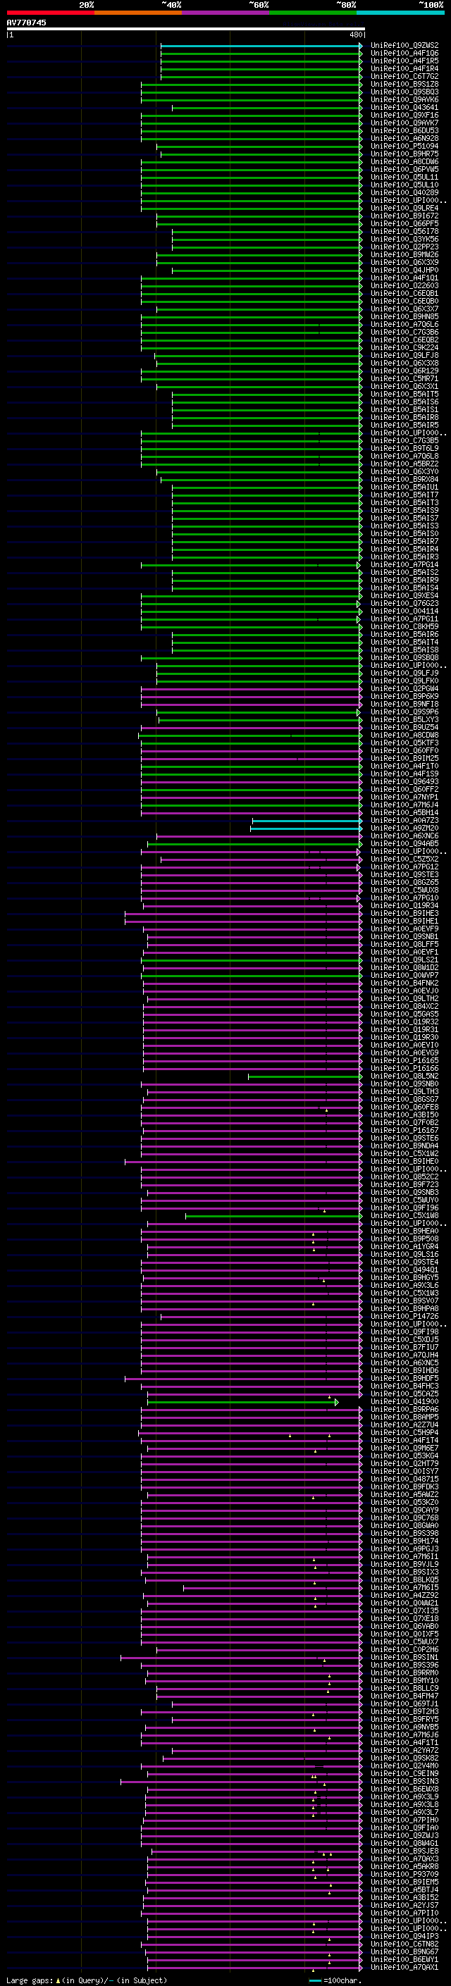Open hit UniRef100_Q43641
This screenshot has width=451, height=1986.
click(404, 107)
